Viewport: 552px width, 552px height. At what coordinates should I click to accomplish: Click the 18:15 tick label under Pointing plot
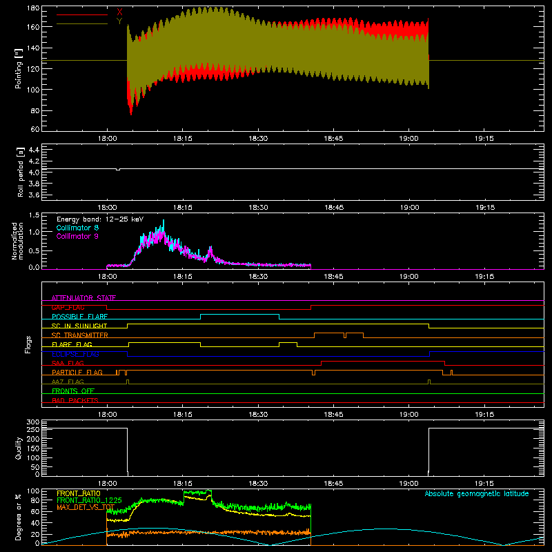[183, 139]
